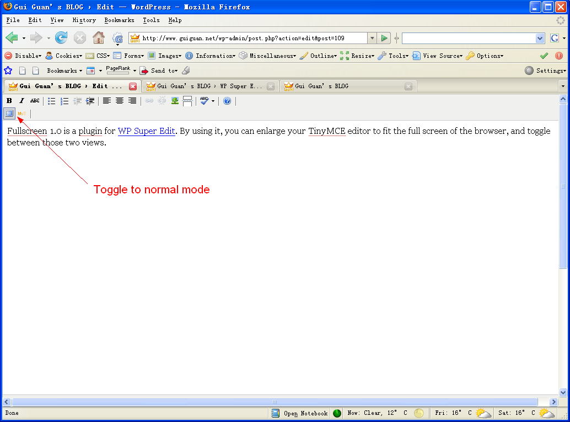Align text to the right
The image size is (570, 422).
point(132,101)
